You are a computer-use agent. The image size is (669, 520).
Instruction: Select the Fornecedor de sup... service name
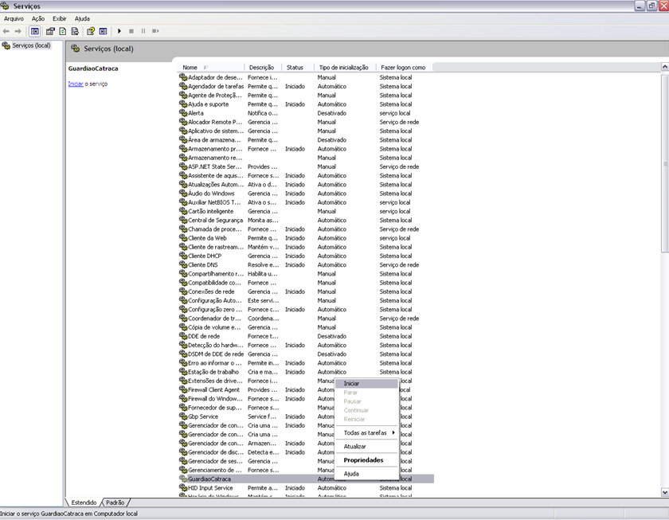click(x=215, y=408)
